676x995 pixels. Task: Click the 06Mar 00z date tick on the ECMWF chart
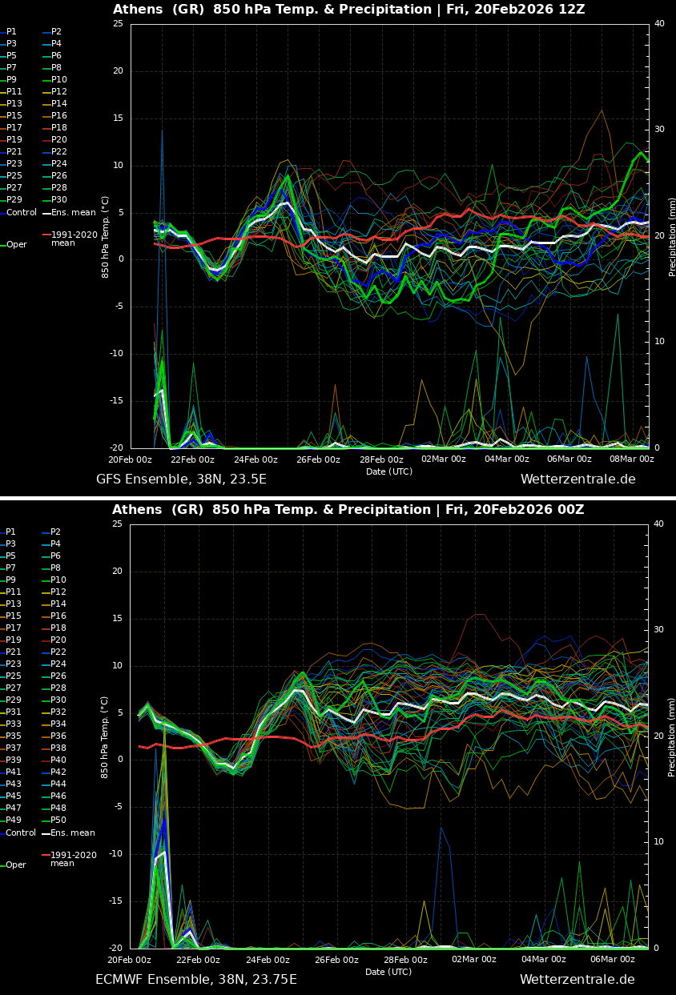coord(612,960)
